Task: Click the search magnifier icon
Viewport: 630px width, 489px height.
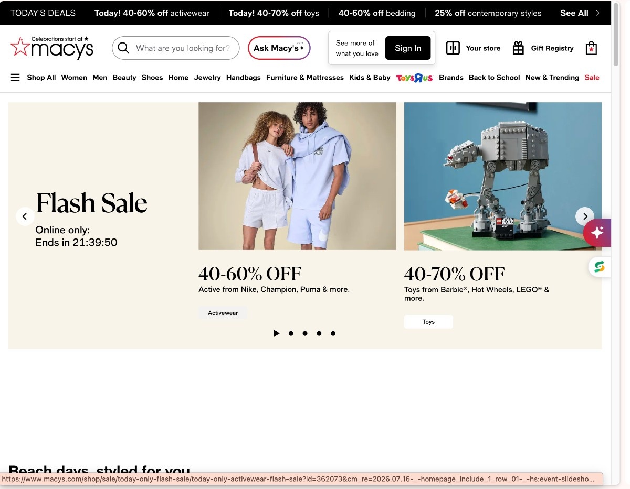Action: click(x=123, y=48)
